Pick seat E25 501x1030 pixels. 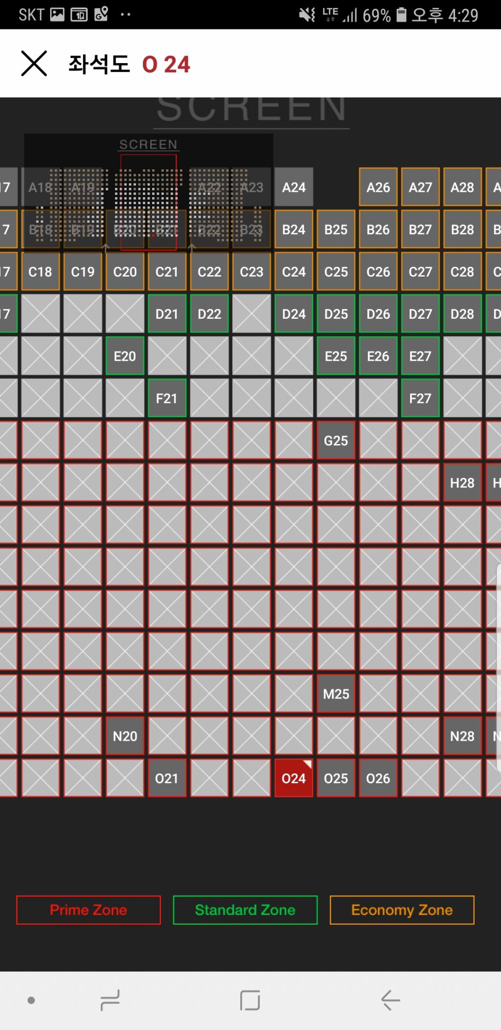pos(336,356)
